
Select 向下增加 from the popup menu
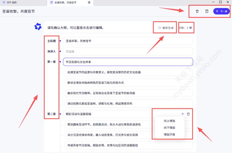(x=169, y=128)
